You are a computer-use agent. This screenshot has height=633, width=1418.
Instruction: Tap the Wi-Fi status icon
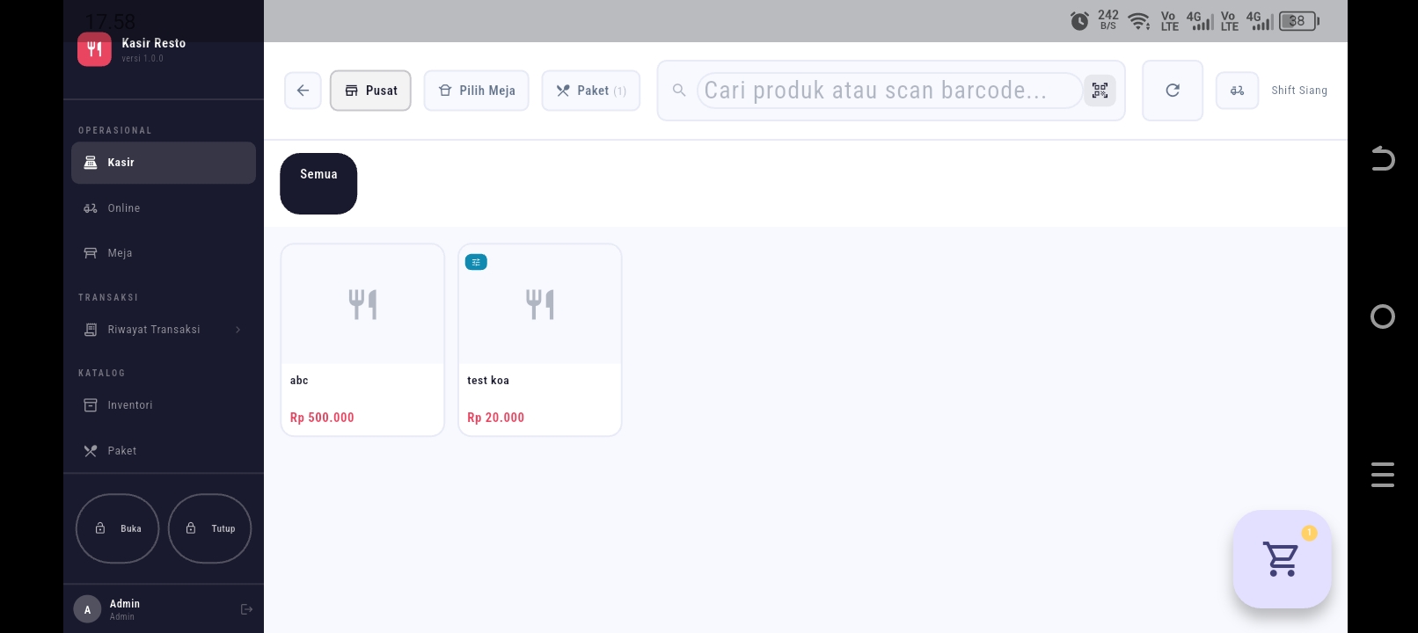1139,21
